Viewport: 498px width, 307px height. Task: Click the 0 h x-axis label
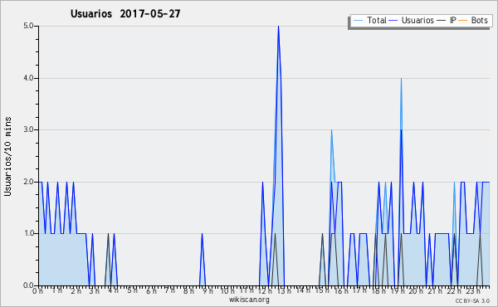pyautogui.click(x=37, y=290)
